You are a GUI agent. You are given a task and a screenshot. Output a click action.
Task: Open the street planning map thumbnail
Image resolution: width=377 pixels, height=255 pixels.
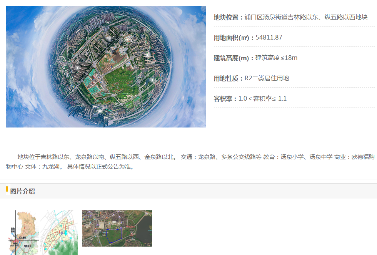[59, 232]
